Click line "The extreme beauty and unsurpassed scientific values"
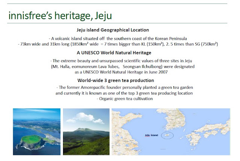 click(121, 61)
